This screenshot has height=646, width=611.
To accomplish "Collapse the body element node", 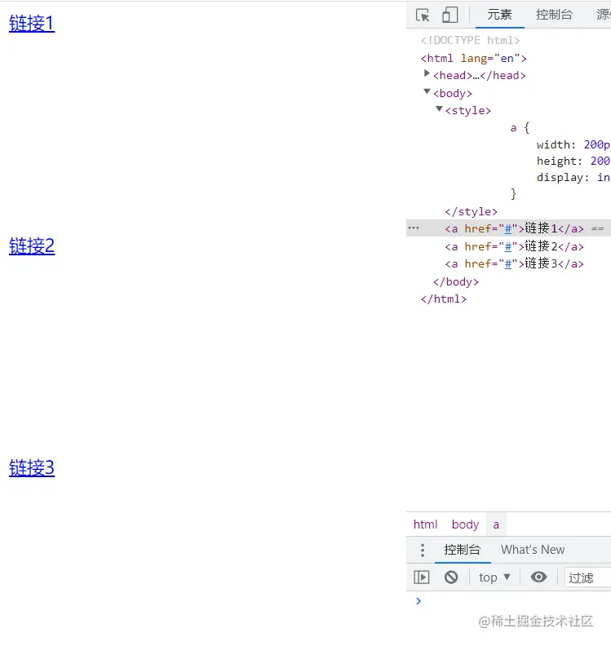I will (427, 91).
